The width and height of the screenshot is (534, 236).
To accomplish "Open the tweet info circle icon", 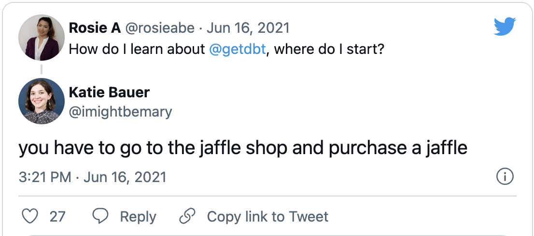I will 505,177.
